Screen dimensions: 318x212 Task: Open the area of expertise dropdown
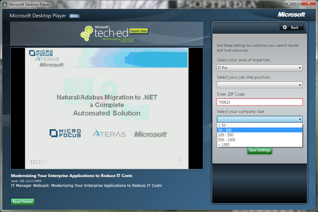click(259, 68)
